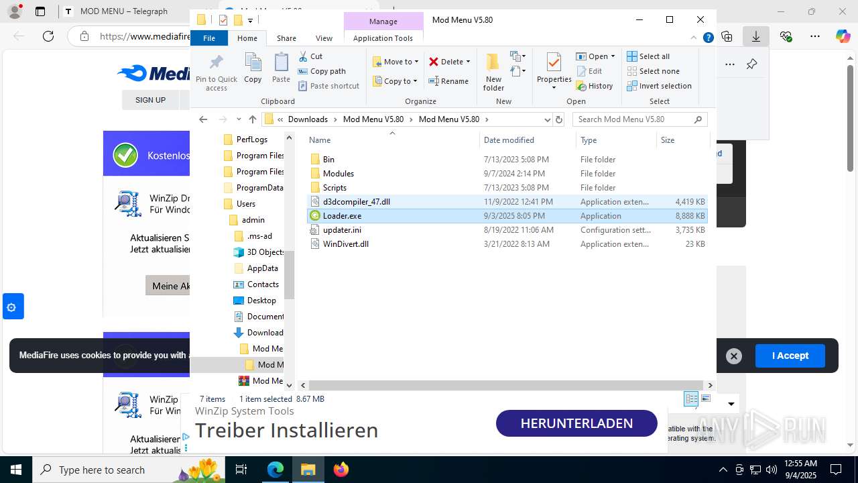The width and height of the screenshot is (858, 483).
Task: Open the File tab
Action: (209, 38)
